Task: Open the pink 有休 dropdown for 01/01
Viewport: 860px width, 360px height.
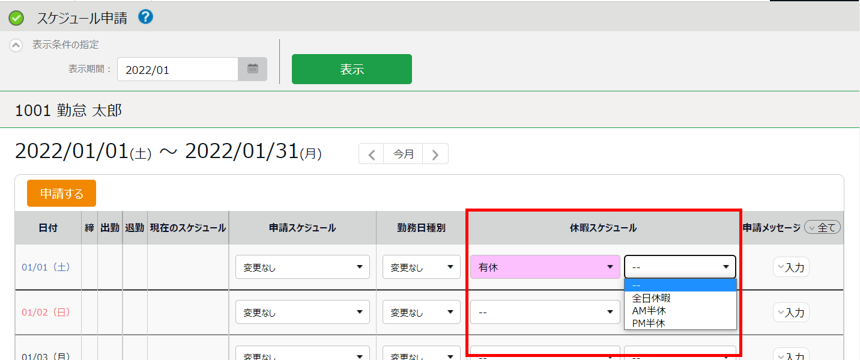Action: click(x=545, y=267)
